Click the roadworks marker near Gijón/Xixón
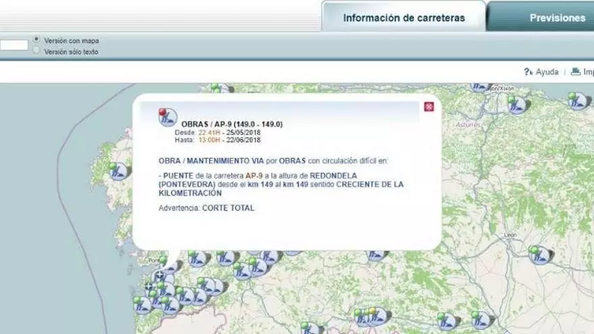Viewport: 594px width, 334px height. click(x=481, y=87)
